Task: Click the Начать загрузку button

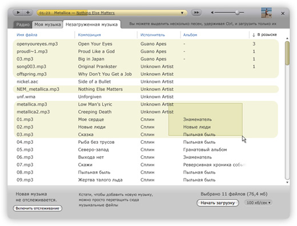Action: [x=218, y=203]
